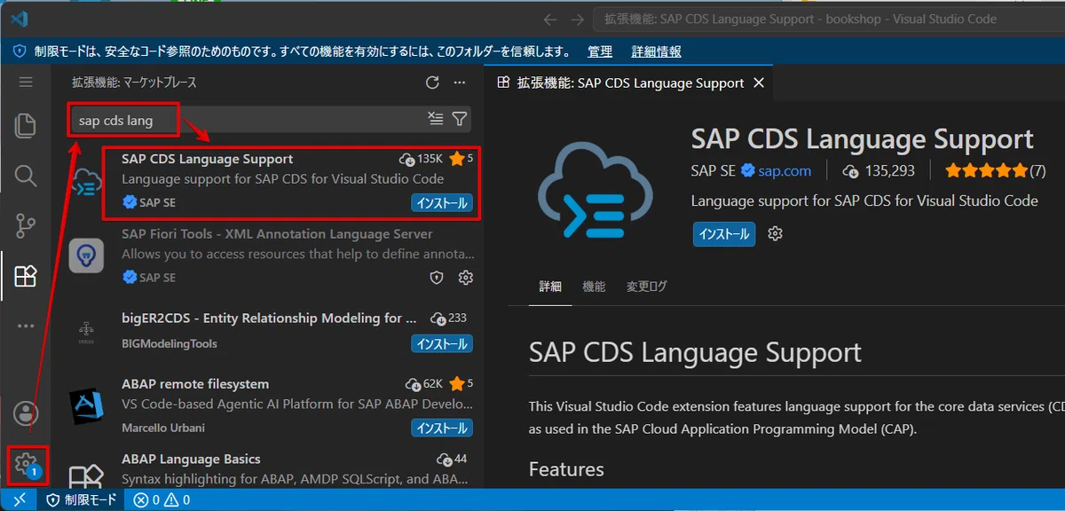This screenshot has height=511, width=1065.
Task: Switch to the 変更ログ tab
Action: pyautogui.click(x=646, y=287)
